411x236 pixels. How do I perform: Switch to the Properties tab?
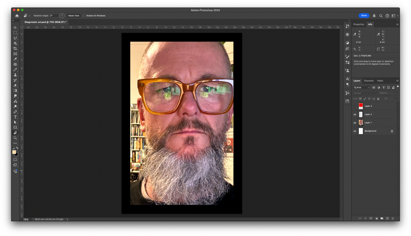point(358,24)
